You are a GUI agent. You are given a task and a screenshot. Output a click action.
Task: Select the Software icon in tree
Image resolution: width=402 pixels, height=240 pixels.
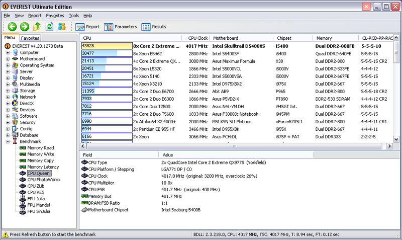[15, 116]
